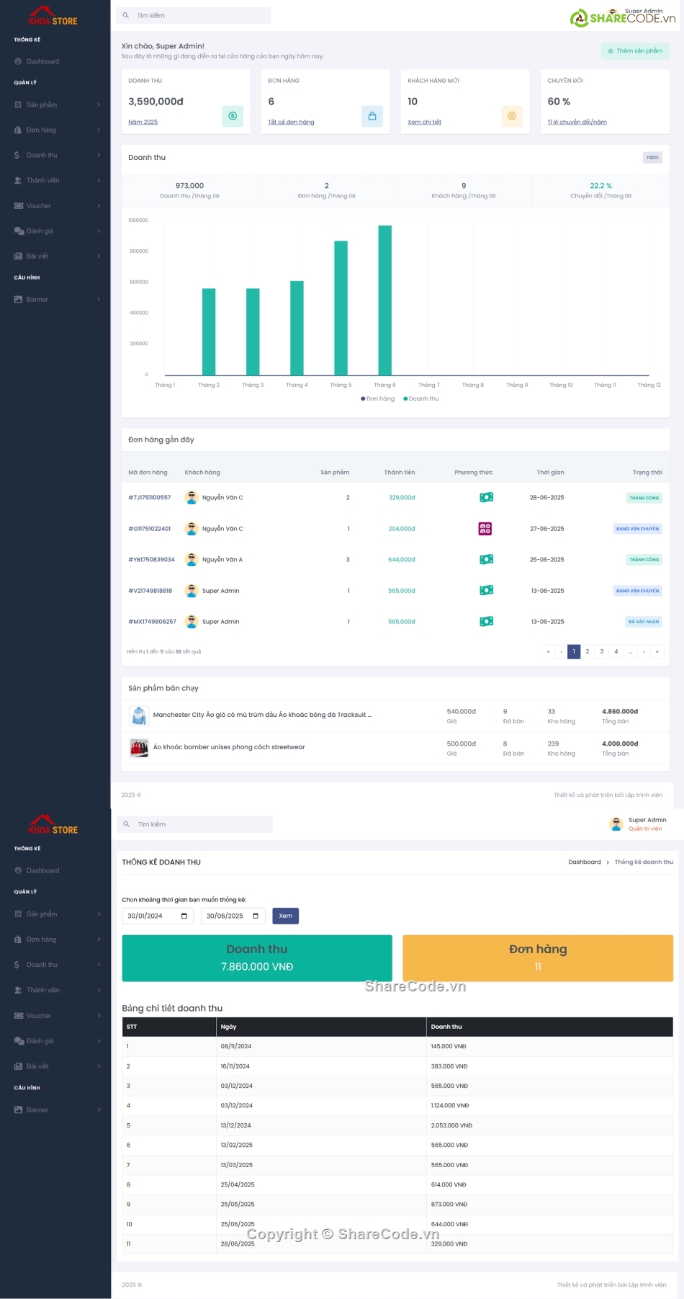This screenshot has width=684, height=1299.
Task: Click the user circle icon in the Khách hàng mới card
Action: pos(512,116)
